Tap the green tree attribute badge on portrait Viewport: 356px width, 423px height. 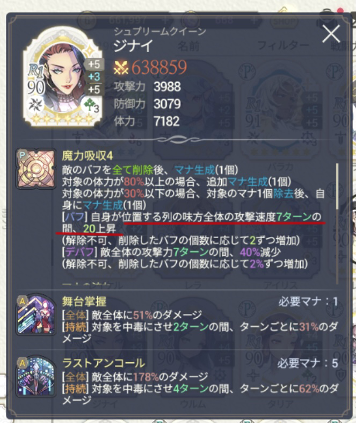91,105
